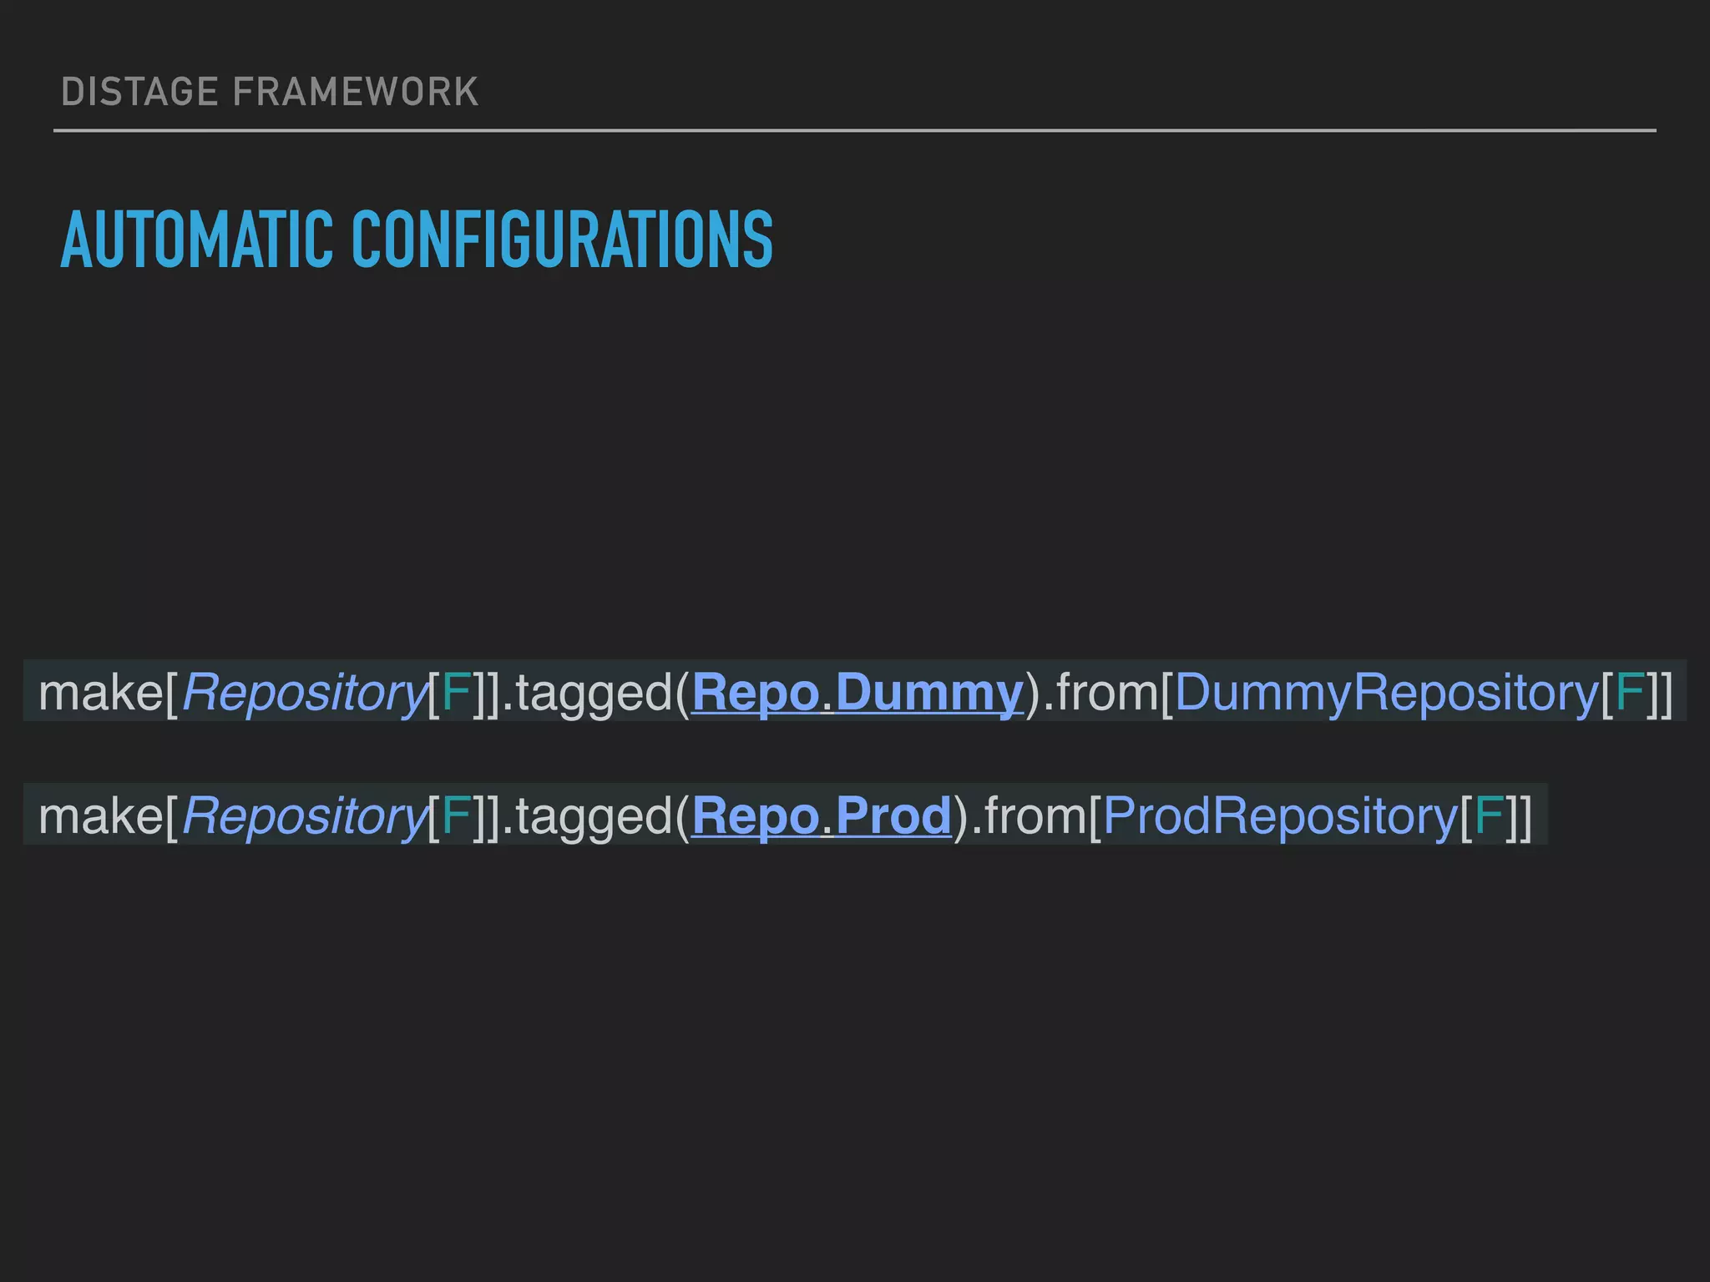1710x1282 pixels.
Task: Select the word AUTOMATIC in the title
Action: [197, 240]
